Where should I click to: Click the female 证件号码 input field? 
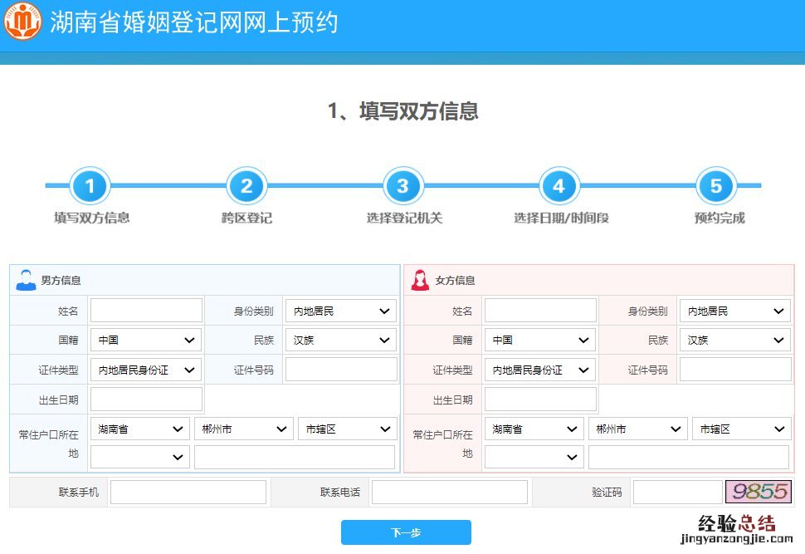point(734,370)
